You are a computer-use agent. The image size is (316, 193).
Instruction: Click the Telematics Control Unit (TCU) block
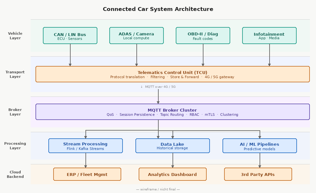click(173, 74)
